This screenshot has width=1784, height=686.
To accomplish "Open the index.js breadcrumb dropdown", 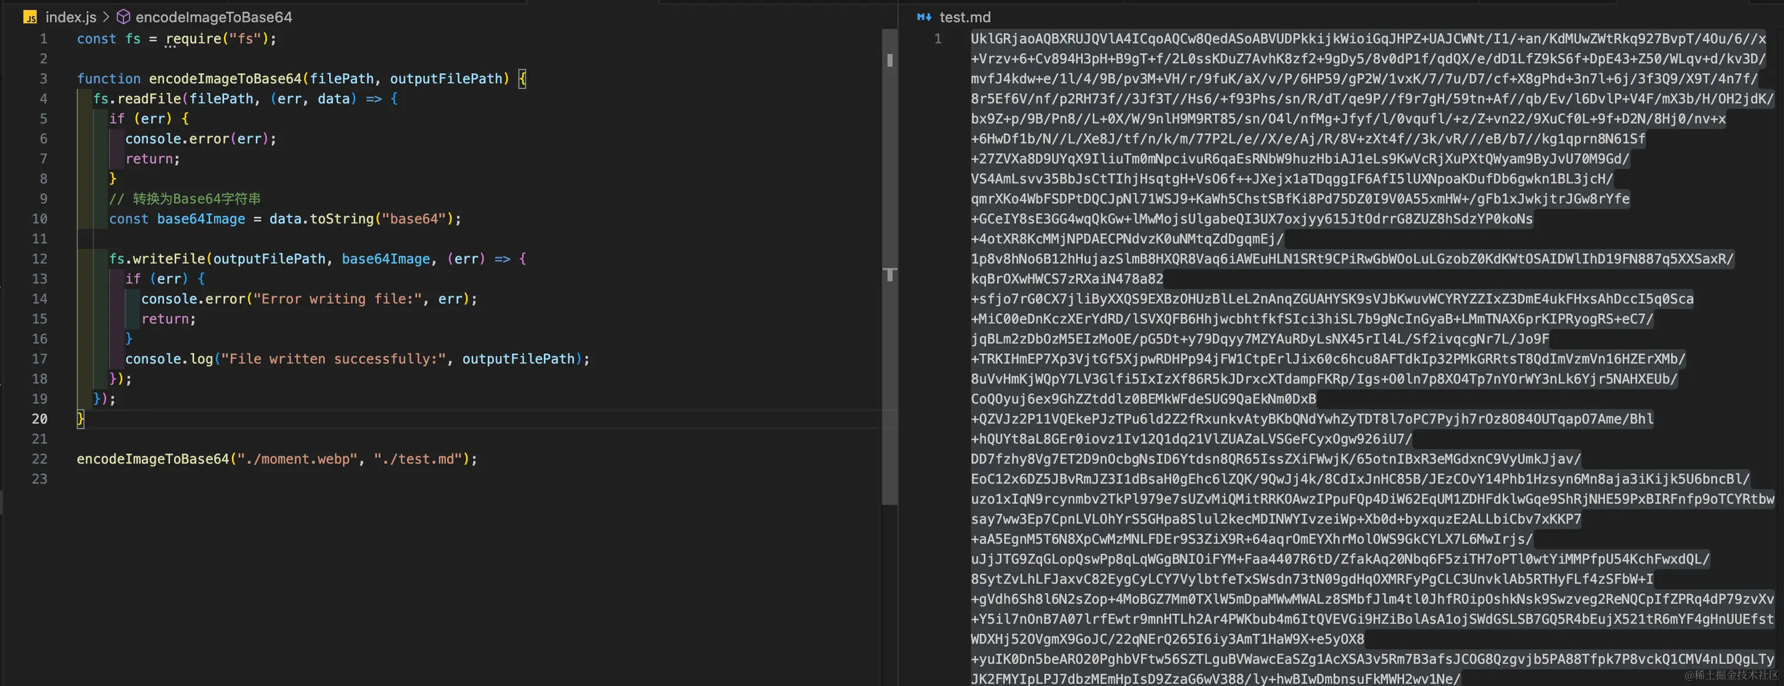I will click(x=70, y=17).
